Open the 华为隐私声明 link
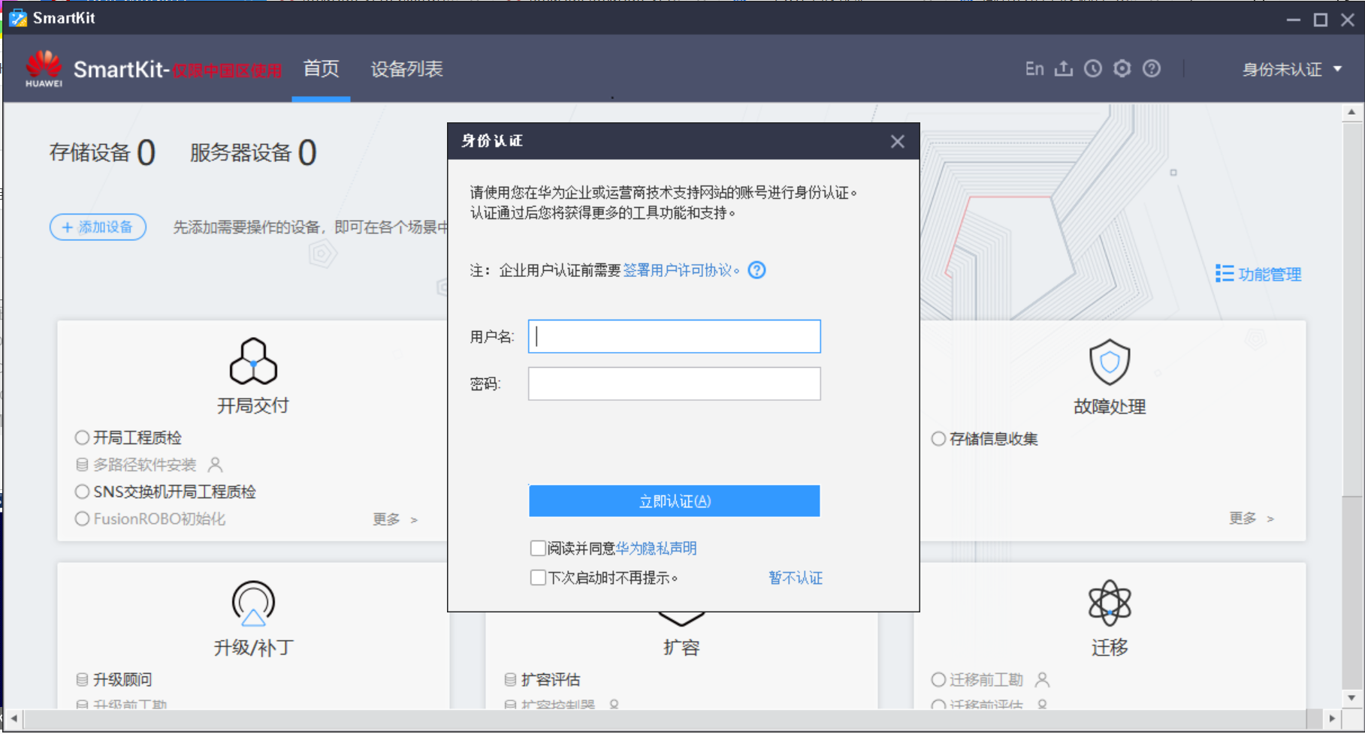This screenshot has height=734, width=1365. 655,548
